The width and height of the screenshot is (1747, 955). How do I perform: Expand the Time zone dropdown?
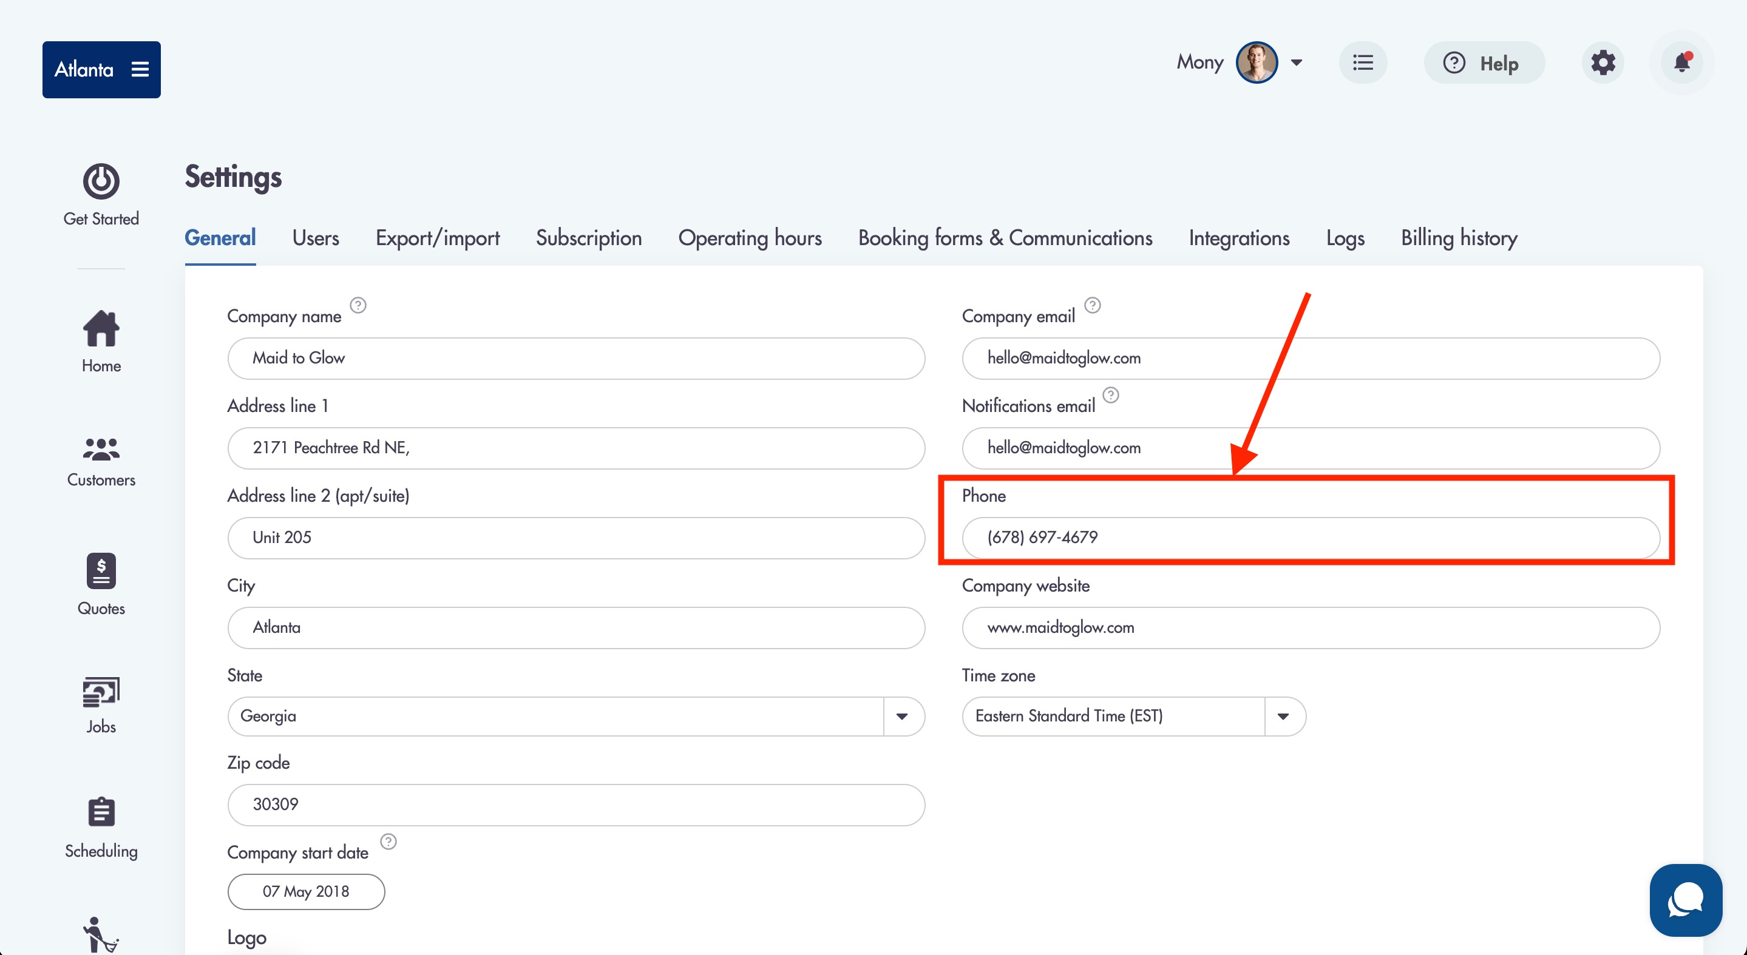point(1283,717)
